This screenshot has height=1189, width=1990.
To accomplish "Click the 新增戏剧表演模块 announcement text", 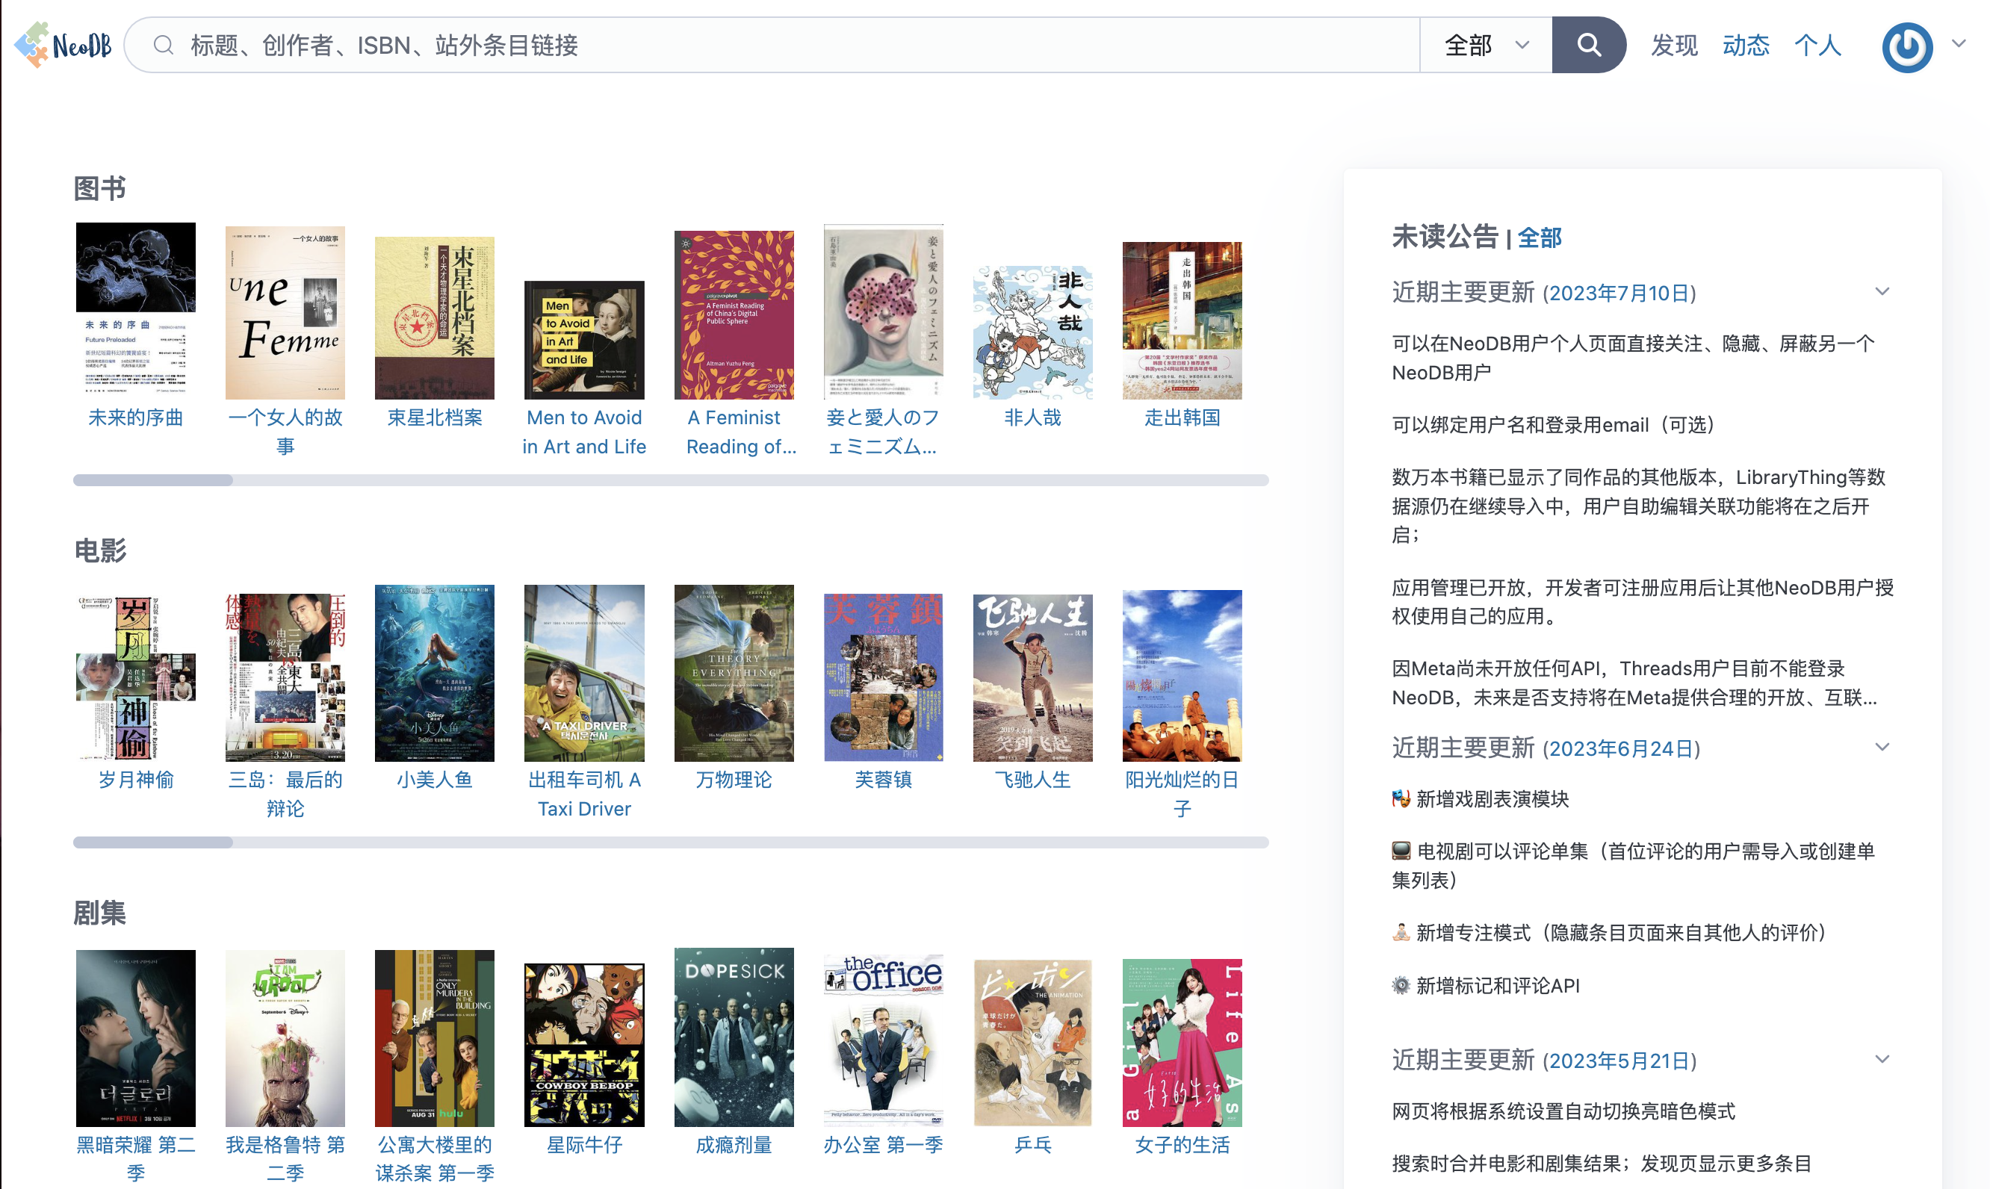I will coord(1492,799).
